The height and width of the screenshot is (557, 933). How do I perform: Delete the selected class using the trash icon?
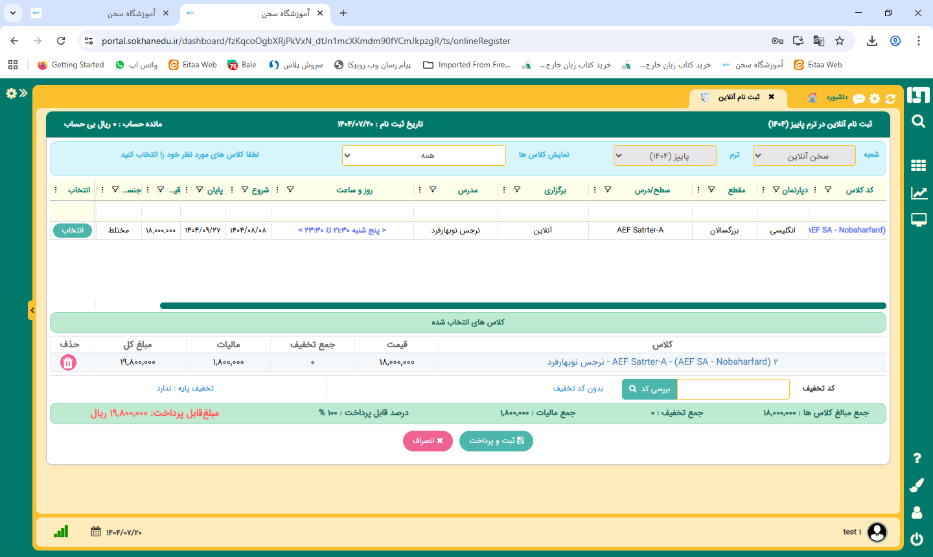[x=67, y=363]
